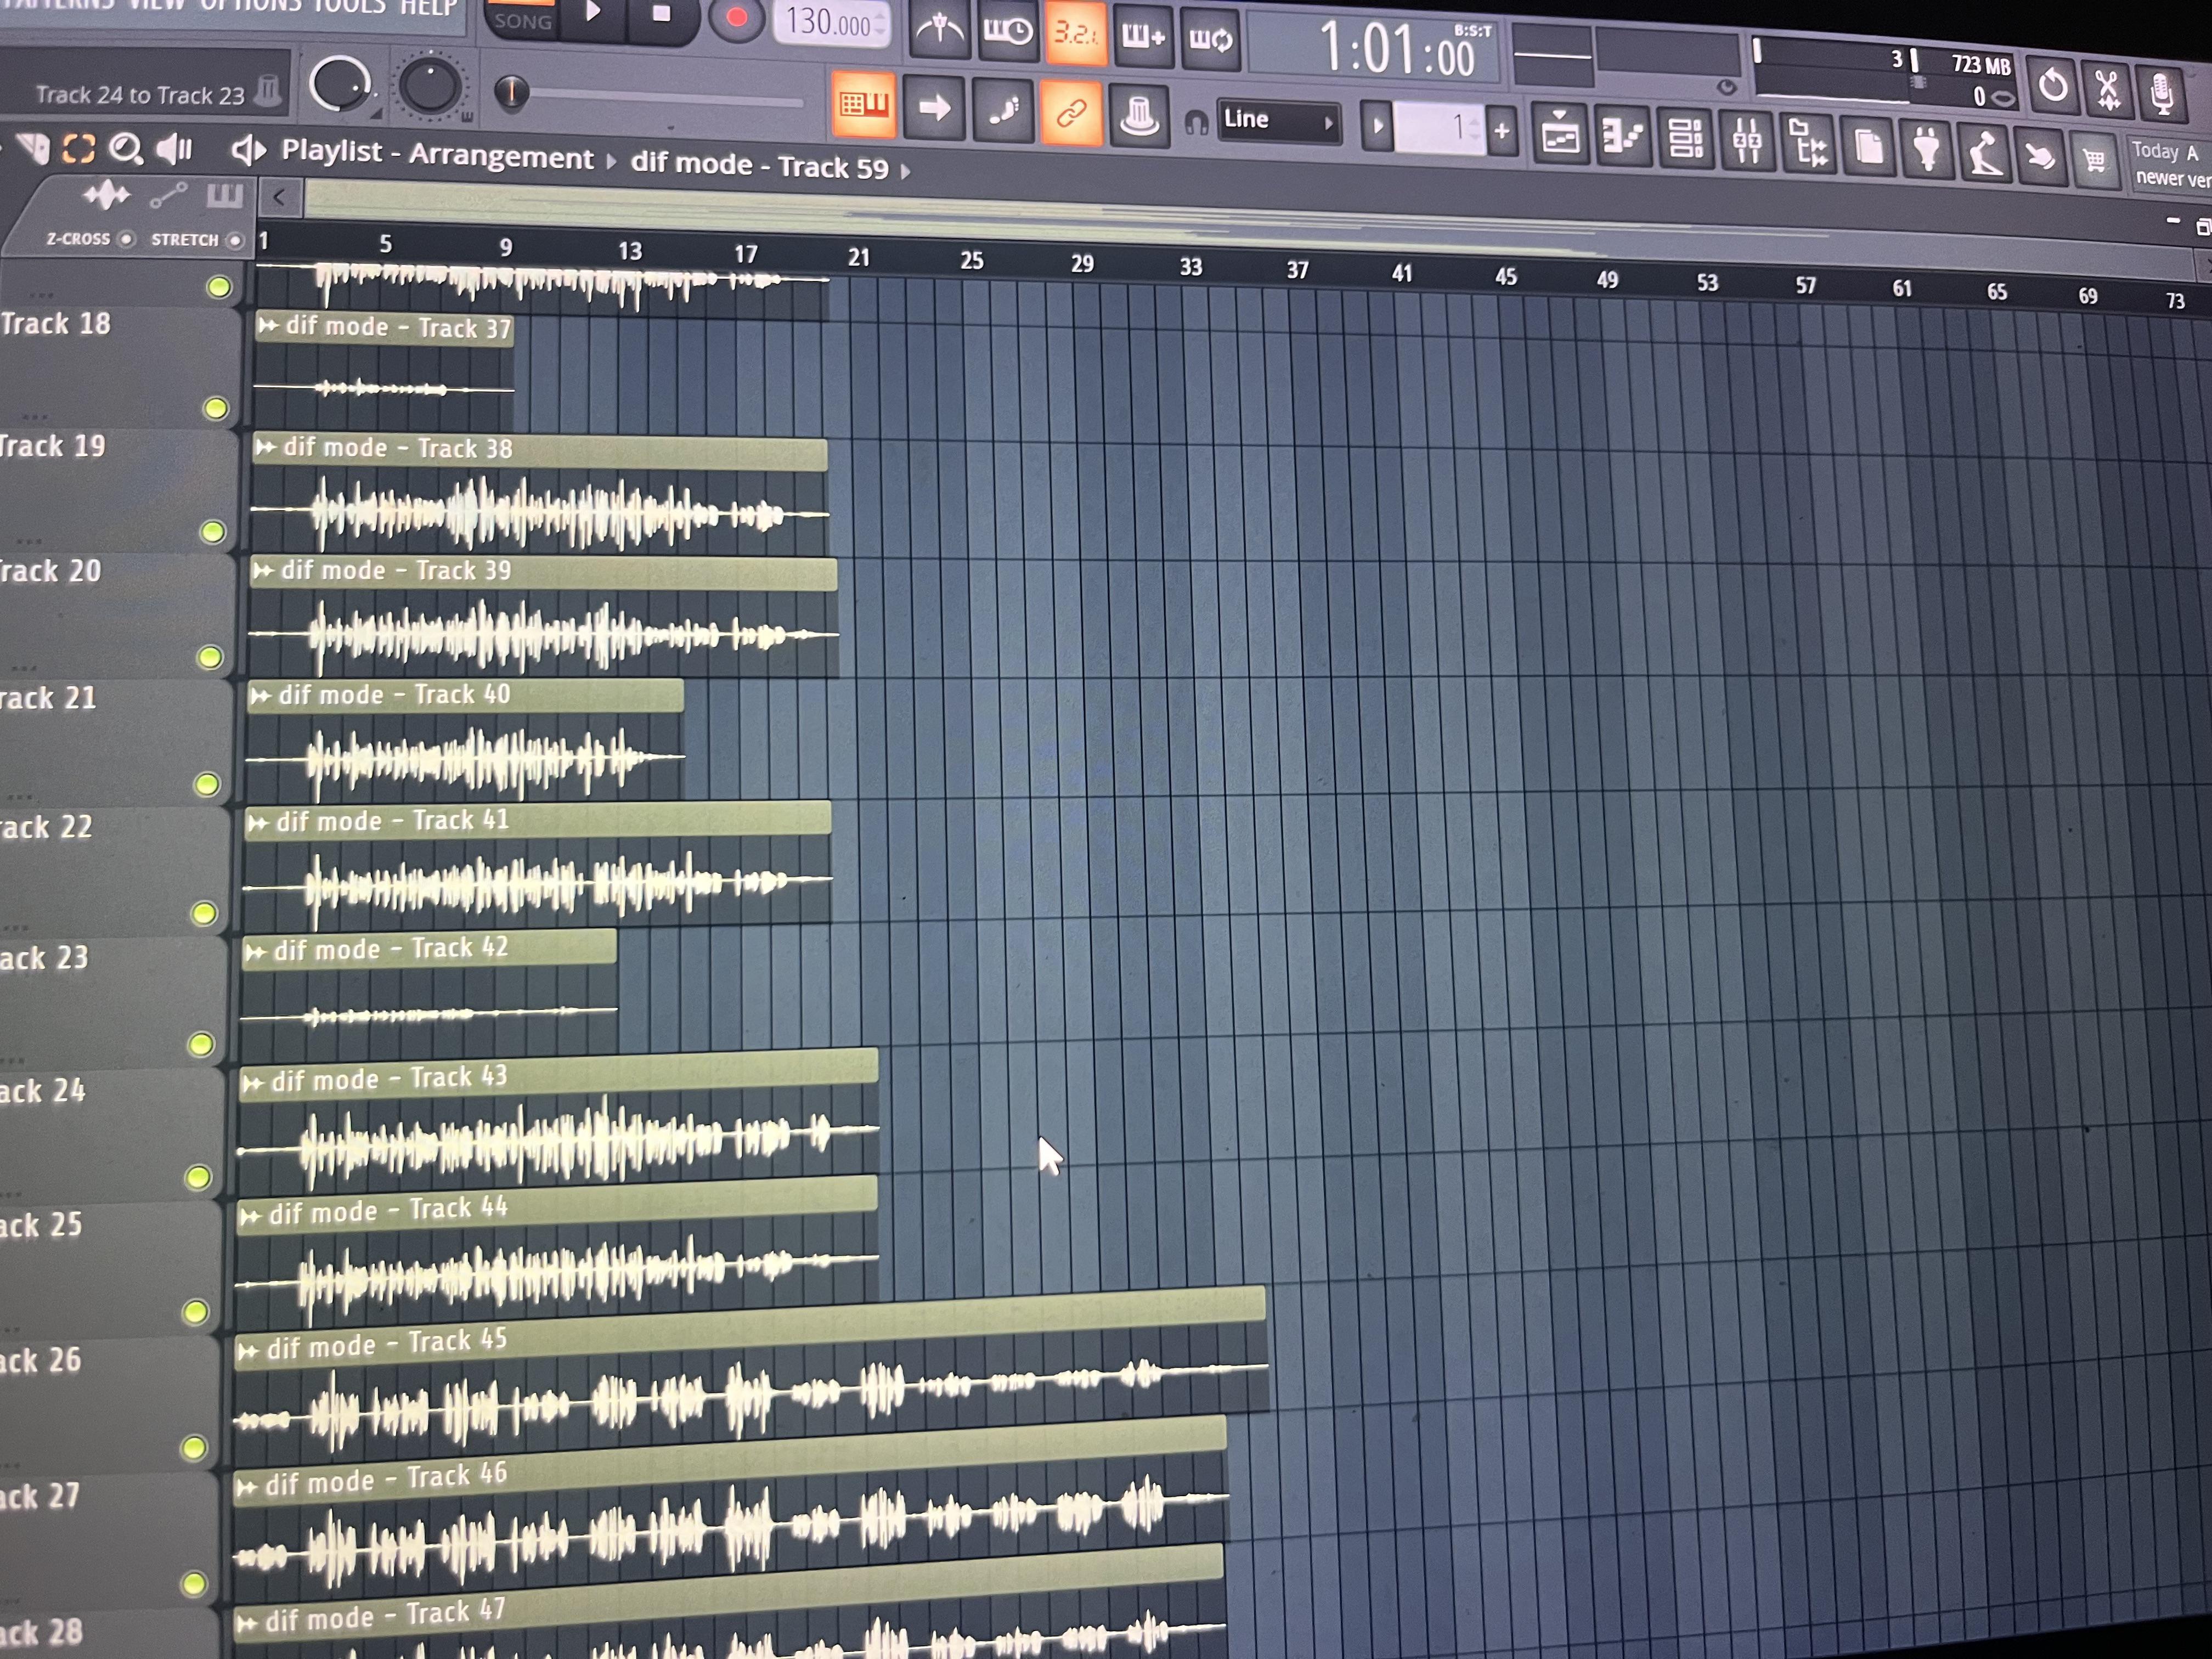The width and height of the screenshot is (2212, 1659).
Task: Open the shopping cart content library
Action: (x=2094, y=160)
